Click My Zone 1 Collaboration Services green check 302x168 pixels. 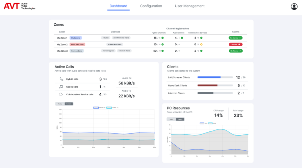point(201,38)
